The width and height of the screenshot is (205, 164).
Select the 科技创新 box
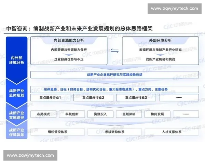click(72, 114)
